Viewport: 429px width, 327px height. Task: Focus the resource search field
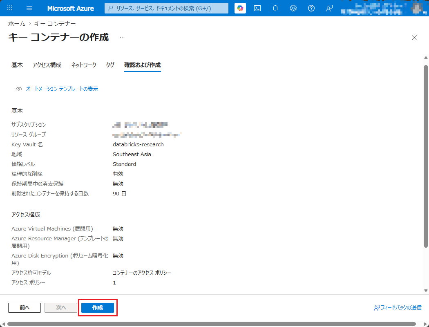coord(166,8)
